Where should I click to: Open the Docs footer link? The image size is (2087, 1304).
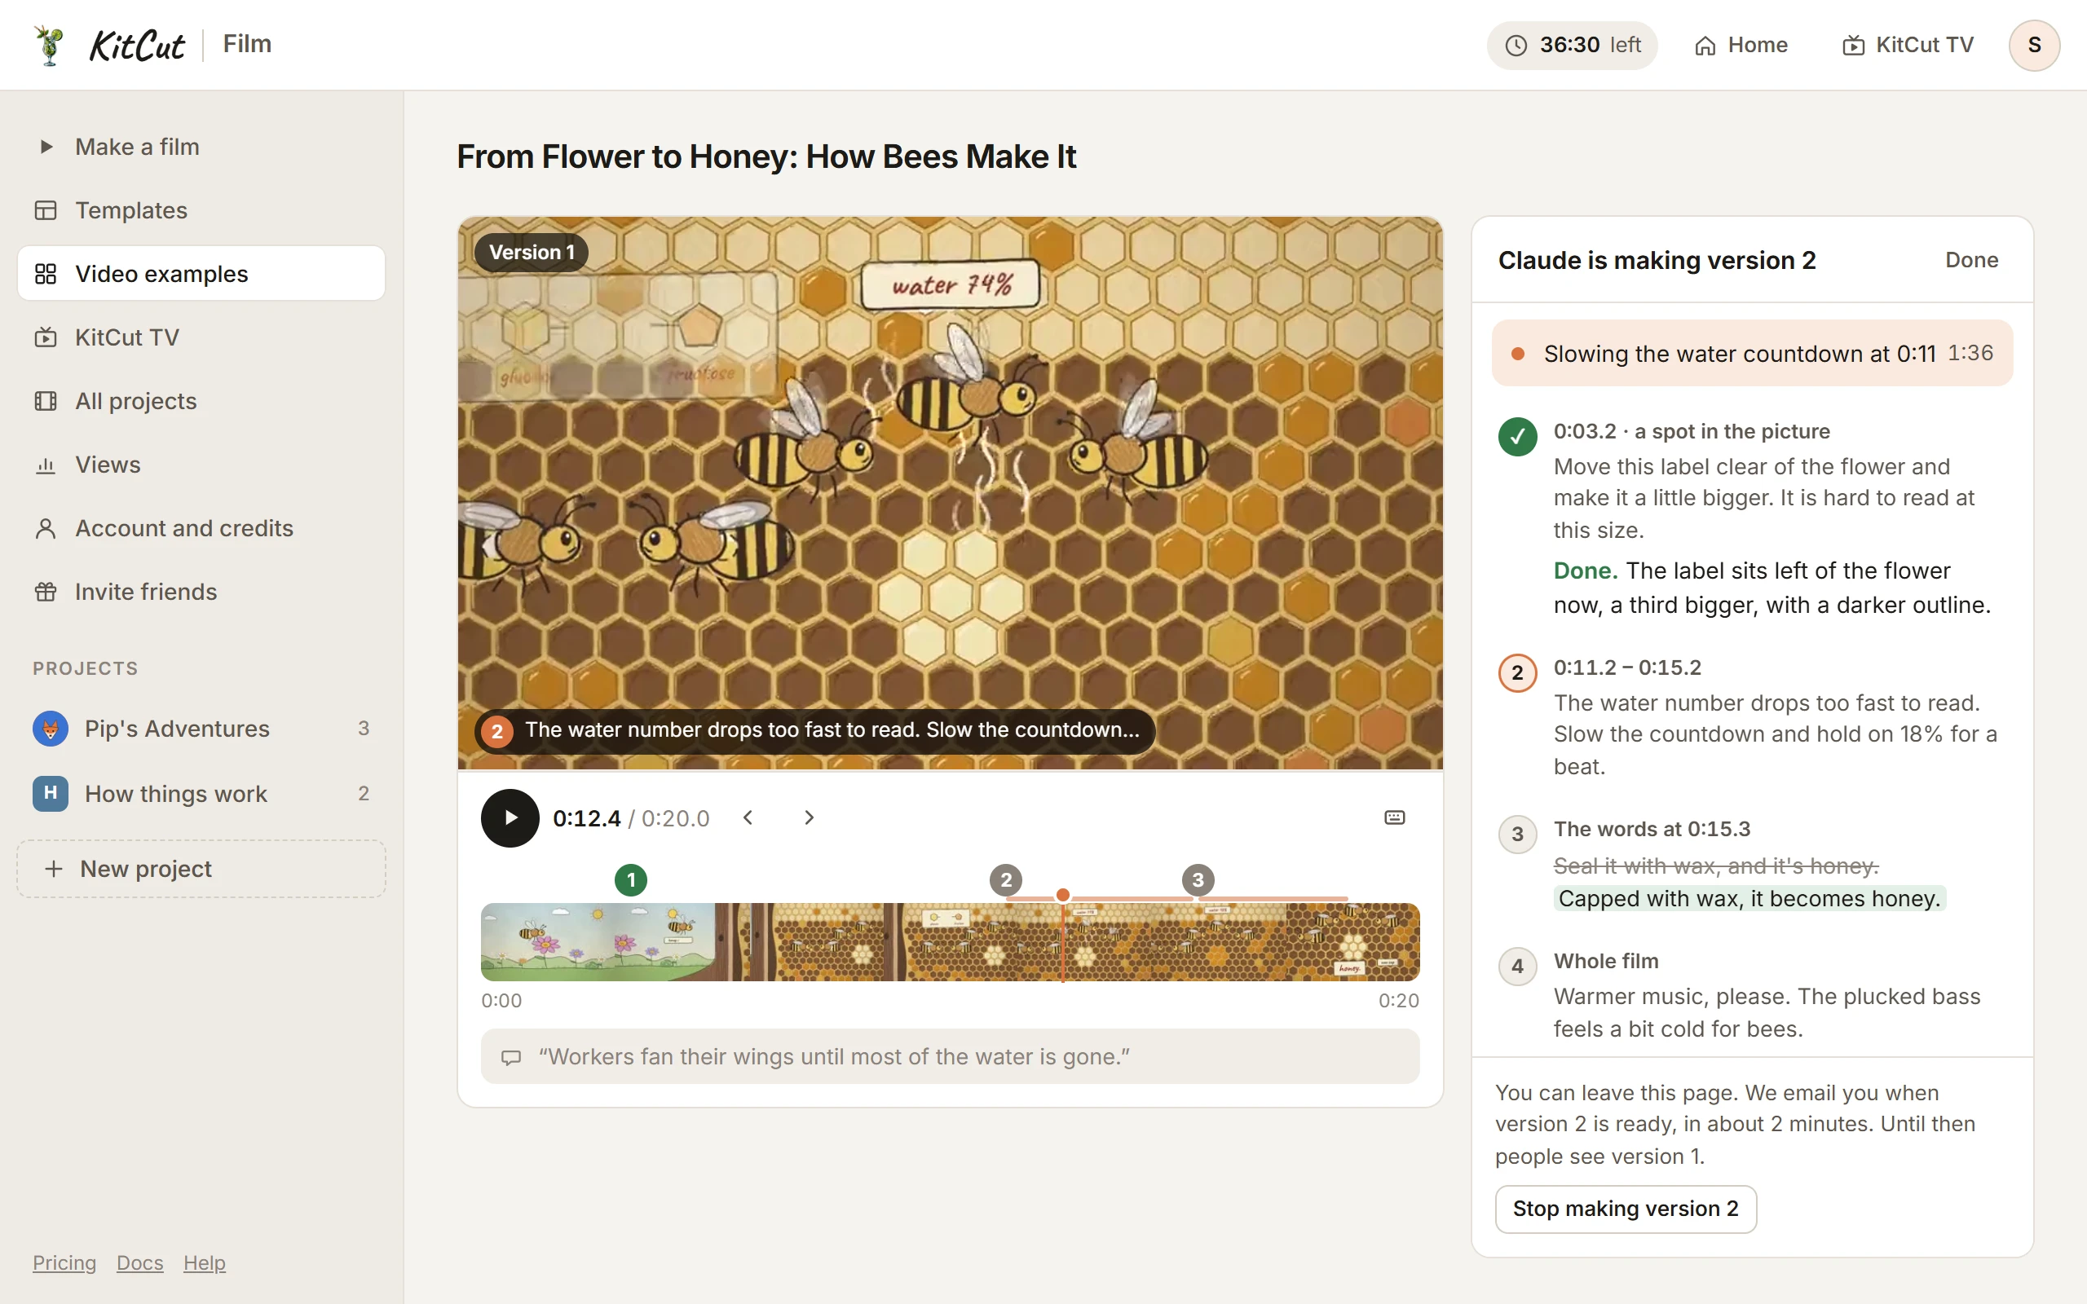(x=139, y=1262)
